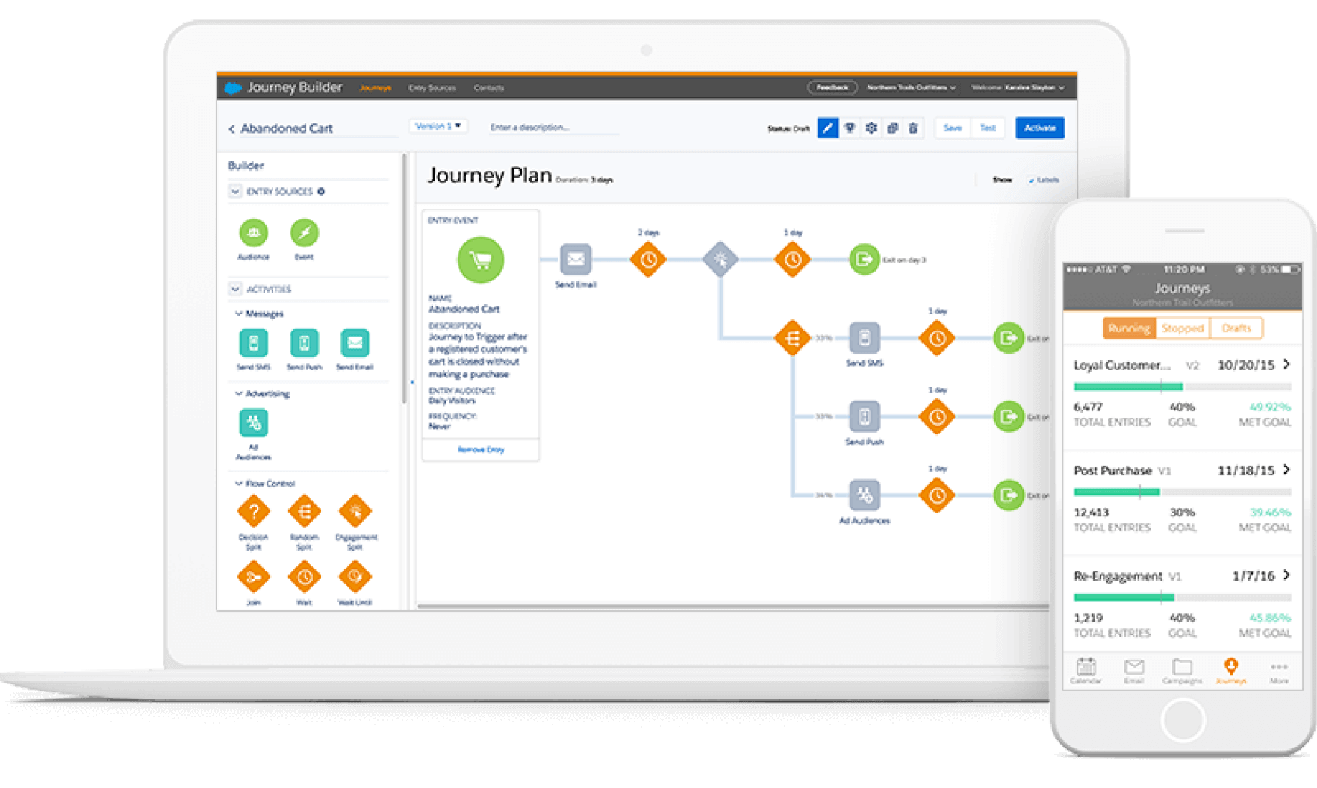Select the Random Split flow control
Image resolution: width=1317 pixels, height=788 pixels.
tap(304, 512)
